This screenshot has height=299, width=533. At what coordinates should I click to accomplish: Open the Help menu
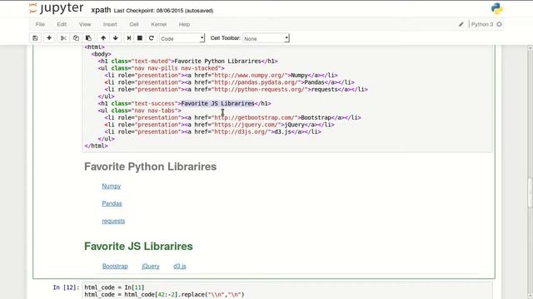click(x=184, y=24)
